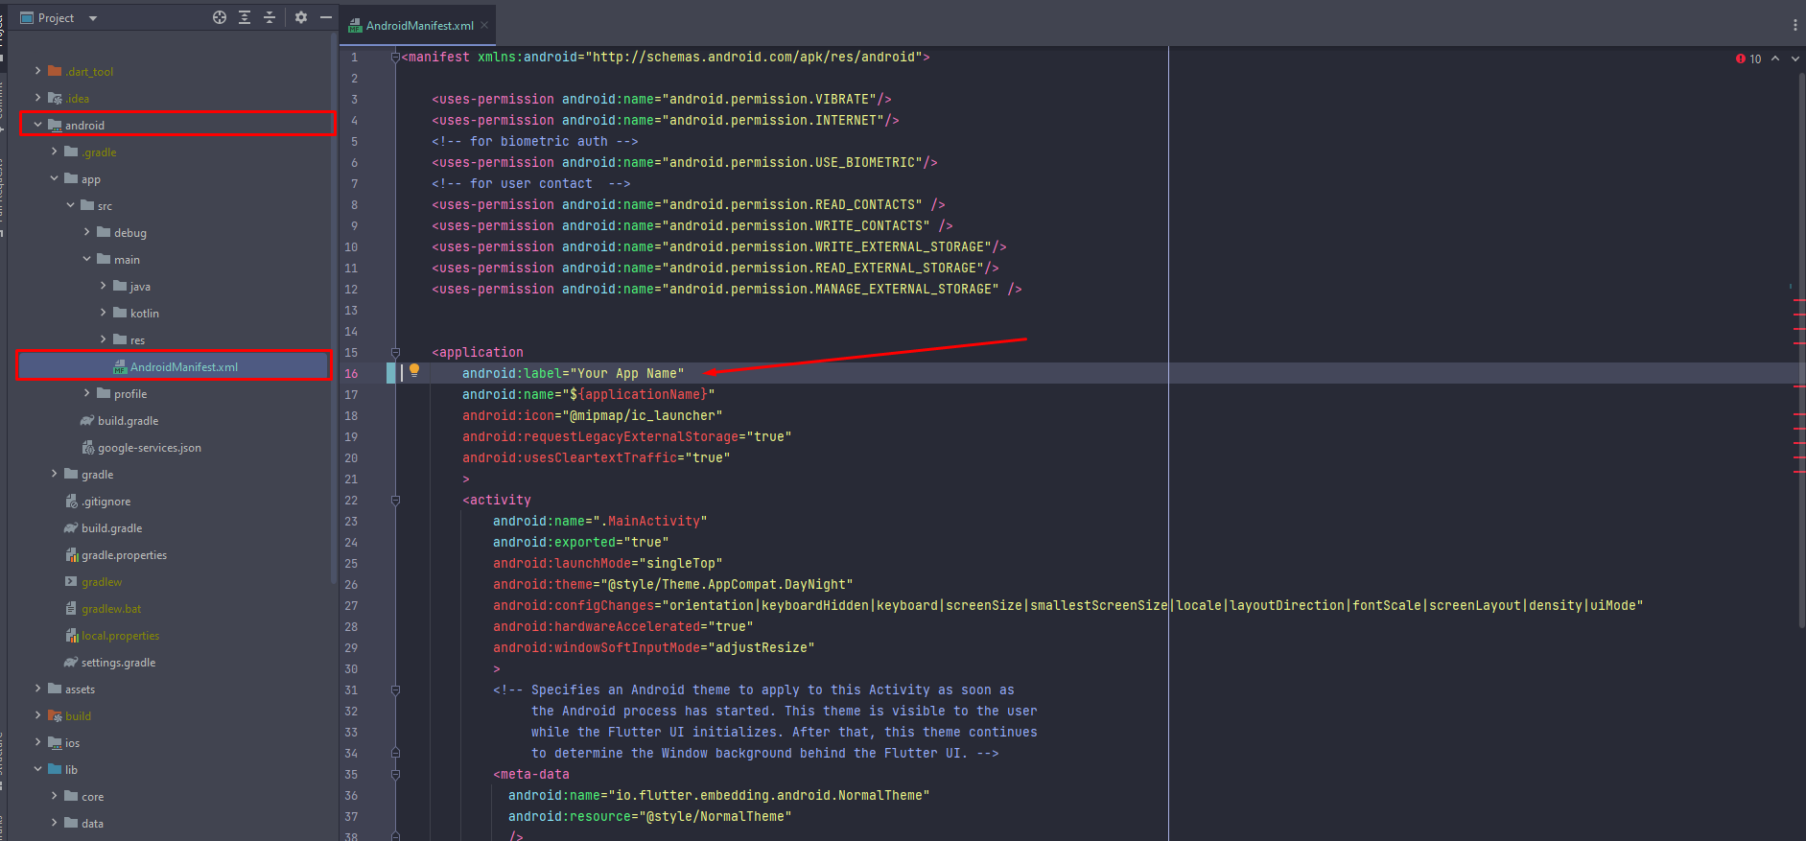Click the Select Opened File target icon

point(220,17)
